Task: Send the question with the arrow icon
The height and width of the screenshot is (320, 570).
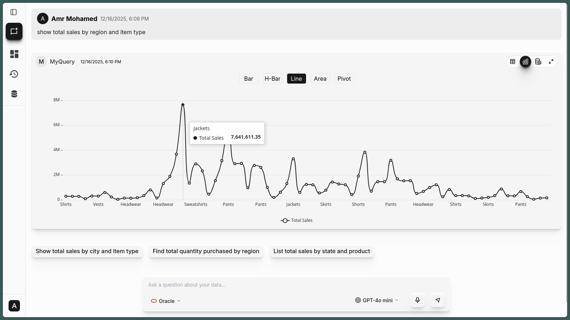Action: (x=437, y=300)
